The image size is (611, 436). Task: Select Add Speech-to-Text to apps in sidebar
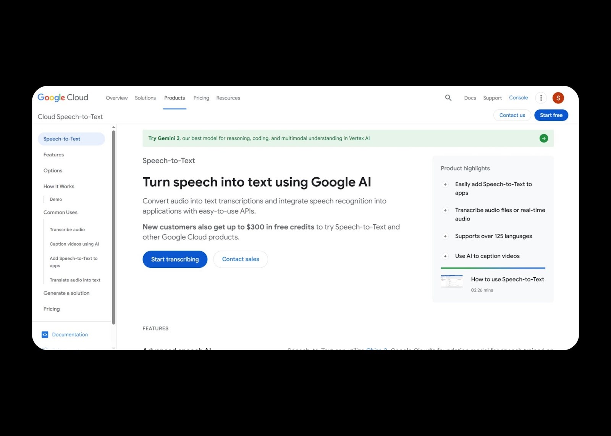(x=74, y=262)
